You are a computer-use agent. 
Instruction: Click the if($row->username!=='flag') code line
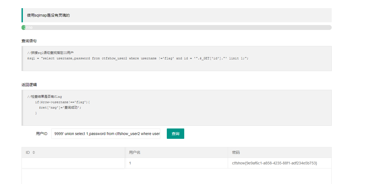pos(62,102)
